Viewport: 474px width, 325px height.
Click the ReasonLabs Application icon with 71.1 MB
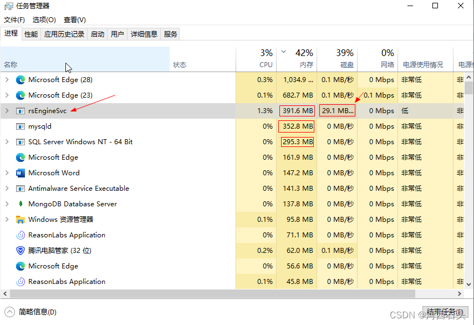[x=21, y=235]
